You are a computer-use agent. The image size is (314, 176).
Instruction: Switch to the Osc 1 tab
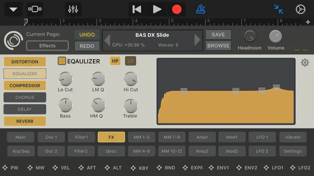(x=51, y=137)
